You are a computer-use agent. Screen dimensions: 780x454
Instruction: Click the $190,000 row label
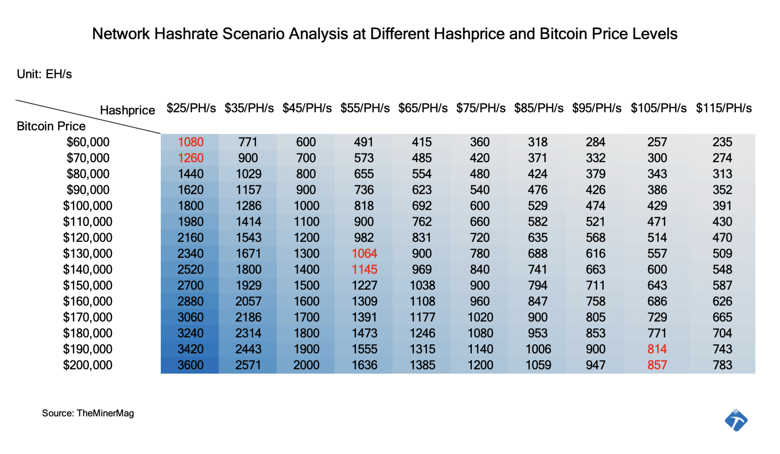pyautogui.click(x=88, y=349)
